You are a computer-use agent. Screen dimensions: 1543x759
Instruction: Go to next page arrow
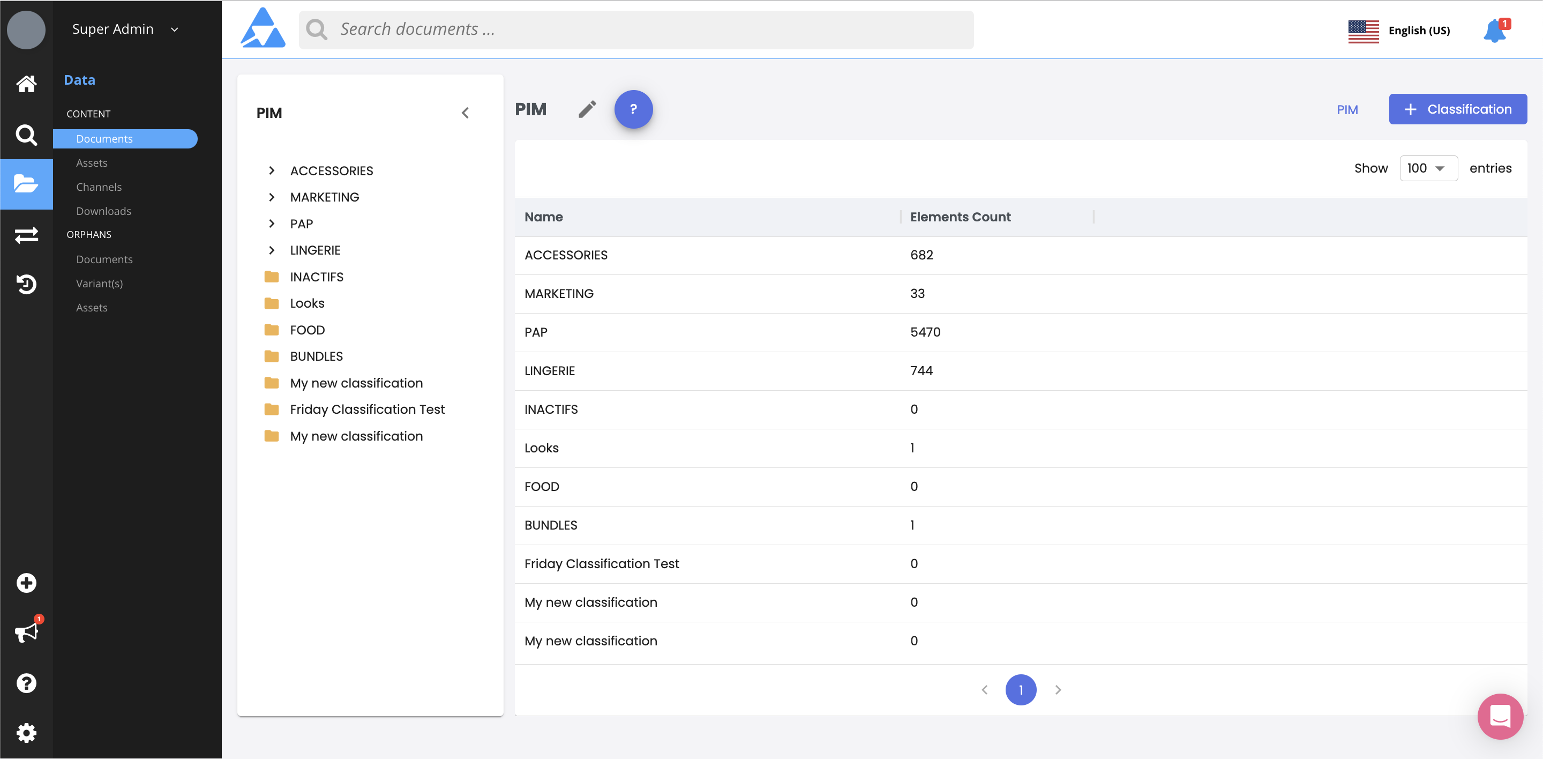(1058, 689)
